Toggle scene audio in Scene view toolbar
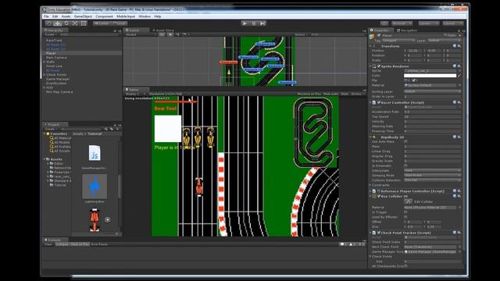Image resolution: width=500 pixels, height=281 pixels. tap(177, 34)
